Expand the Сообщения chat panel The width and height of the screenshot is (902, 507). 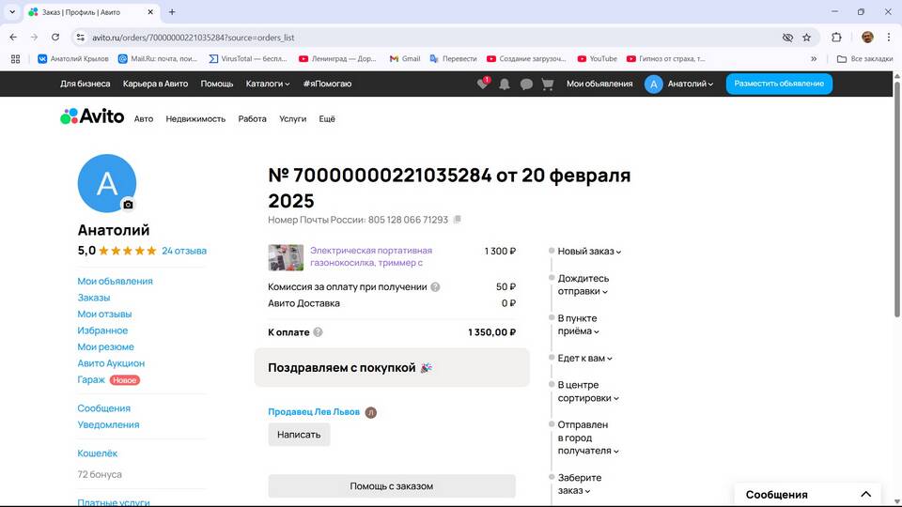point(808,495)
